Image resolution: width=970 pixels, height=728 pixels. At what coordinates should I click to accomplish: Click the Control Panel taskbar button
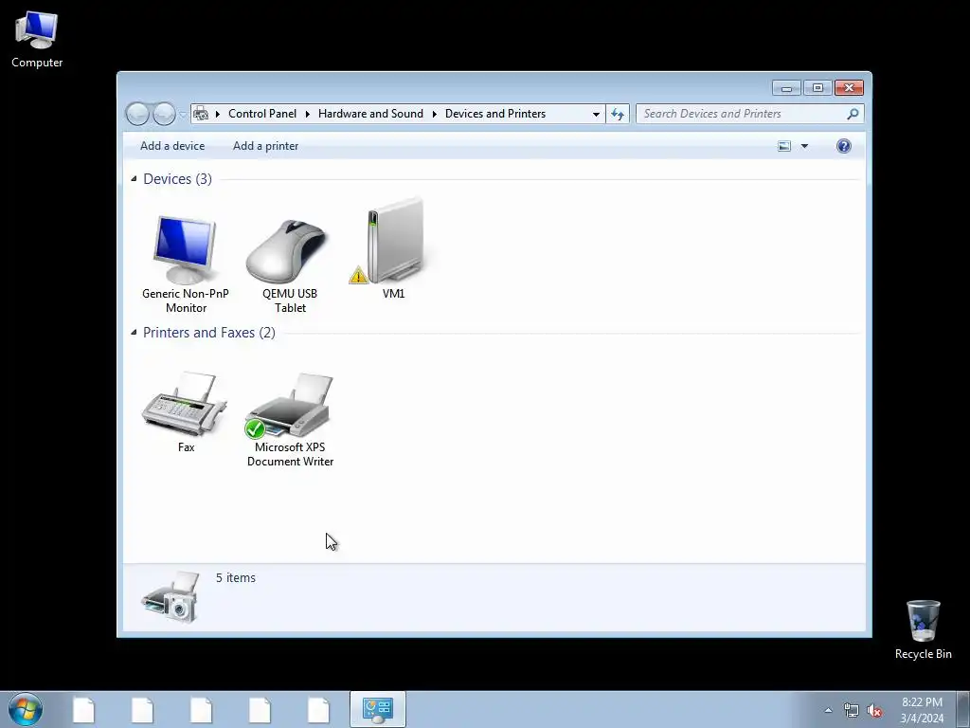(x=377, y=709)
